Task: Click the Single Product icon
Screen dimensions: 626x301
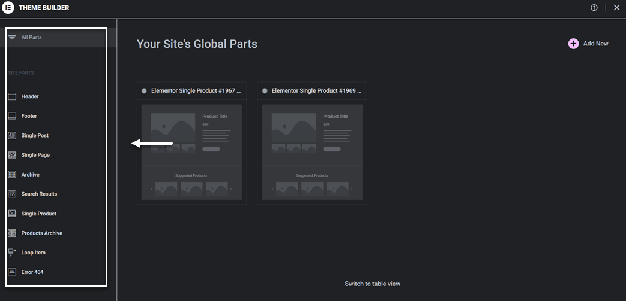Action: [12, 214]
